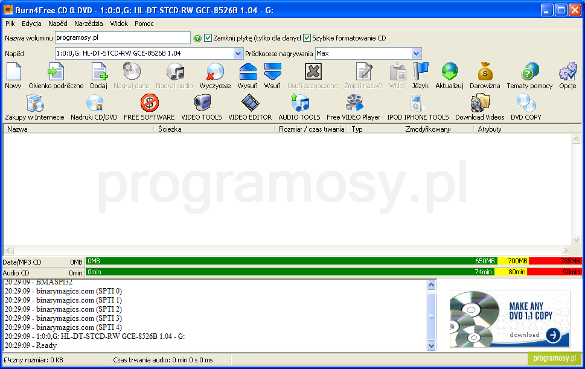Image resolution: width=585 pixels, height=369 pixels.
Task: Click the file list scroll left arrow
Action: pos(8,251)
